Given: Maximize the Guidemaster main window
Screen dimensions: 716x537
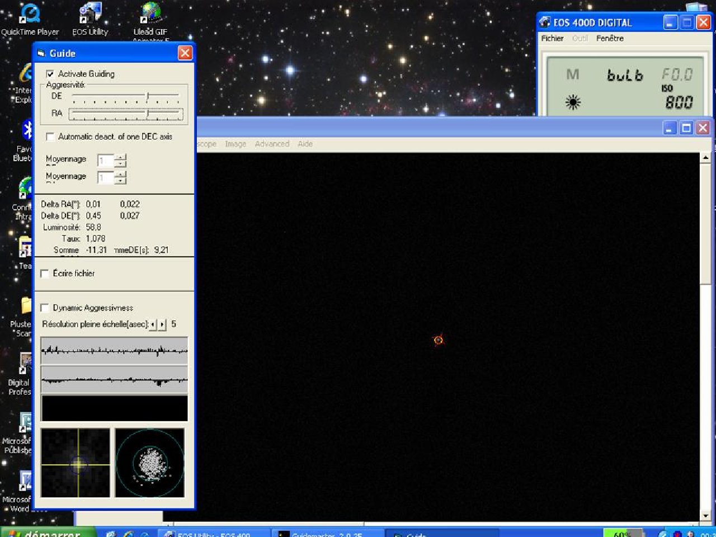Looking at the screenshot, I should [x=686, y=128].
